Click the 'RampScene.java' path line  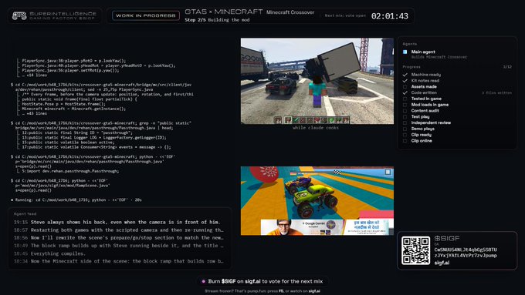click(x=63, y=186)
